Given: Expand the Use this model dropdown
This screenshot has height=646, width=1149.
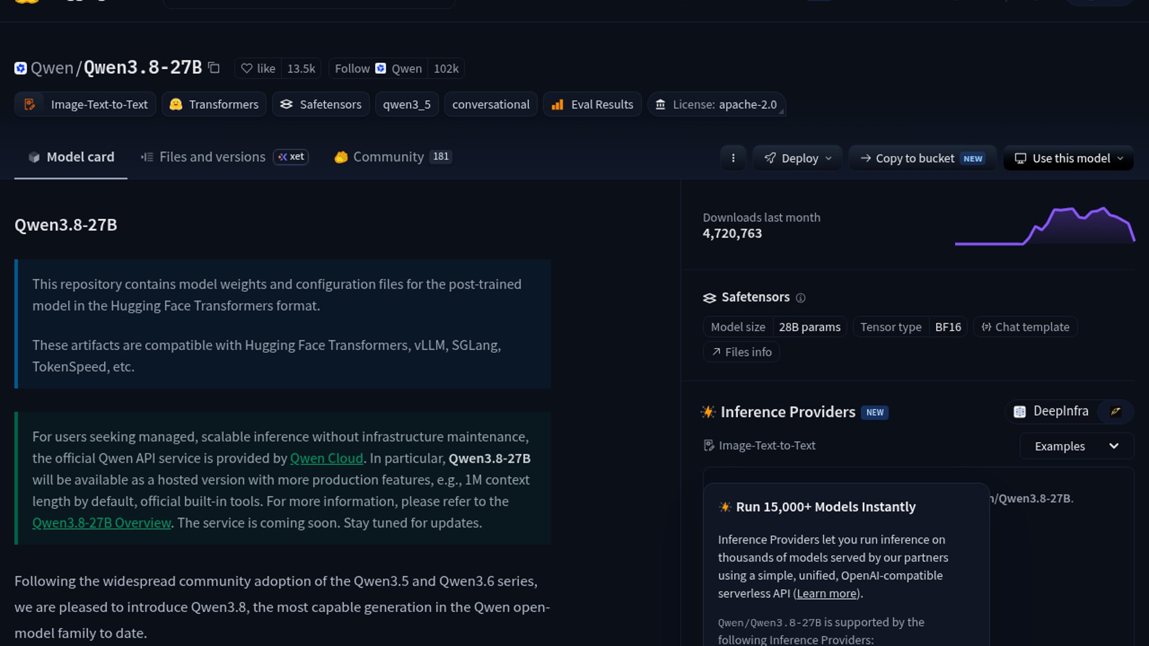Looking at the screenshot, I should (x=1068, y=158).
